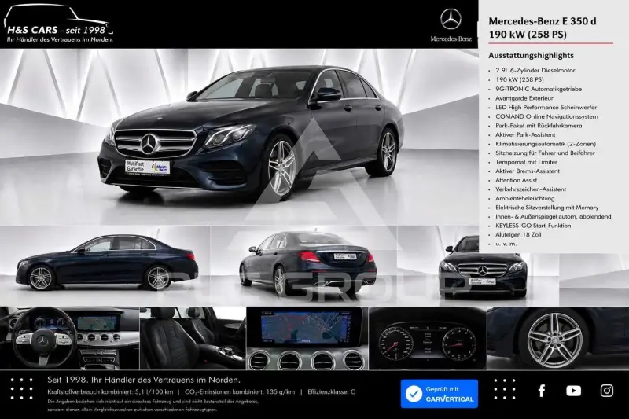Image resolution: width=629 pixels, height=419 pixels.
Task: Click 'Innen- & Außenspiegel autom. abblendend' item
Action: (554, 216)
